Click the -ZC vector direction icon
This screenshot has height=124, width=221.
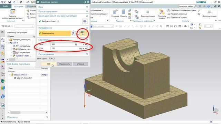pos(82,33)
